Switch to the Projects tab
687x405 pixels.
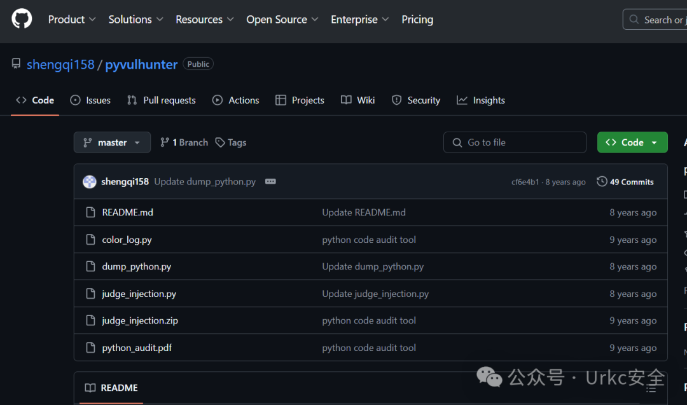click(300, 100)
